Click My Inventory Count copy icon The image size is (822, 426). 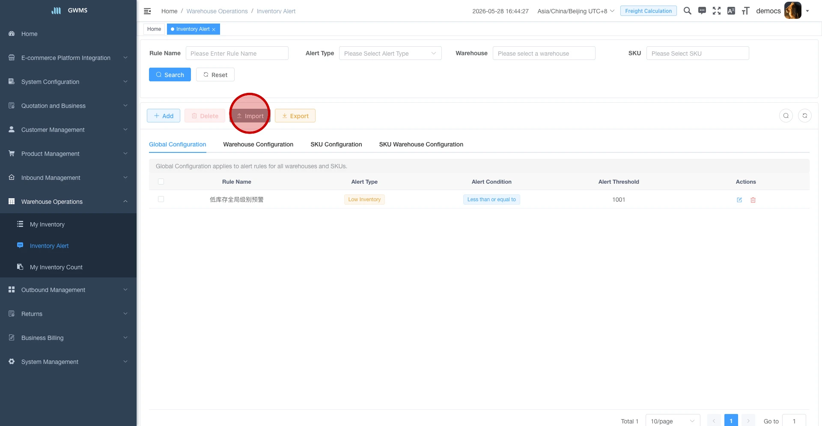tap(20, 267)
